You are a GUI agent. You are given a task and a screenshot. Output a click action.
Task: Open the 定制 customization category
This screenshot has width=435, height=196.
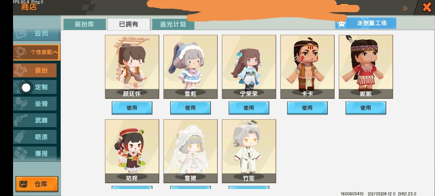click(x=35, y=87)
